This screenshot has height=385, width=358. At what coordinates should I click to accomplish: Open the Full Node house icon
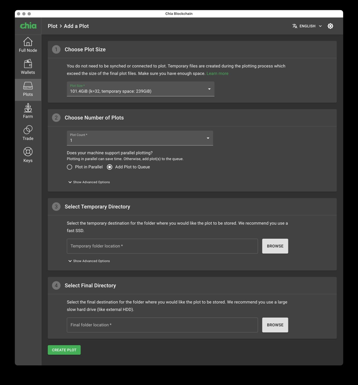pos(28,42)
